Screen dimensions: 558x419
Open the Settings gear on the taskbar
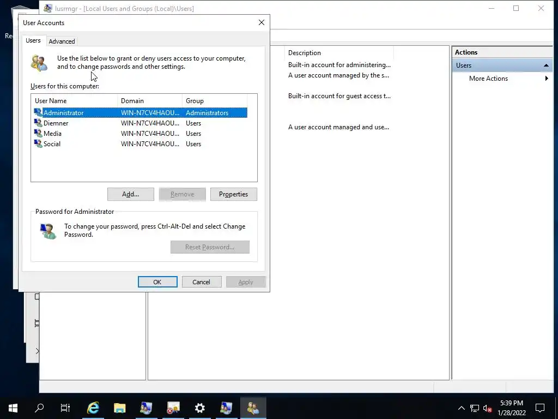coord(199,408)
